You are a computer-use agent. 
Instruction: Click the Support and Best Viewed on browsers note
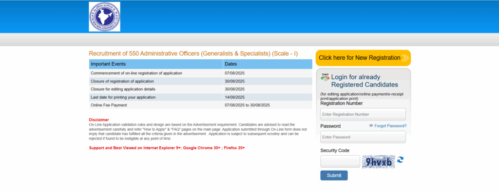coord(167,148)
